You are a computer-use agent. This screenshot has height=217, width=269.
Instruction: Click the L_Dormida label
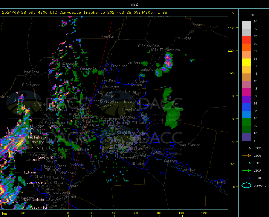[x=187, y=170]
